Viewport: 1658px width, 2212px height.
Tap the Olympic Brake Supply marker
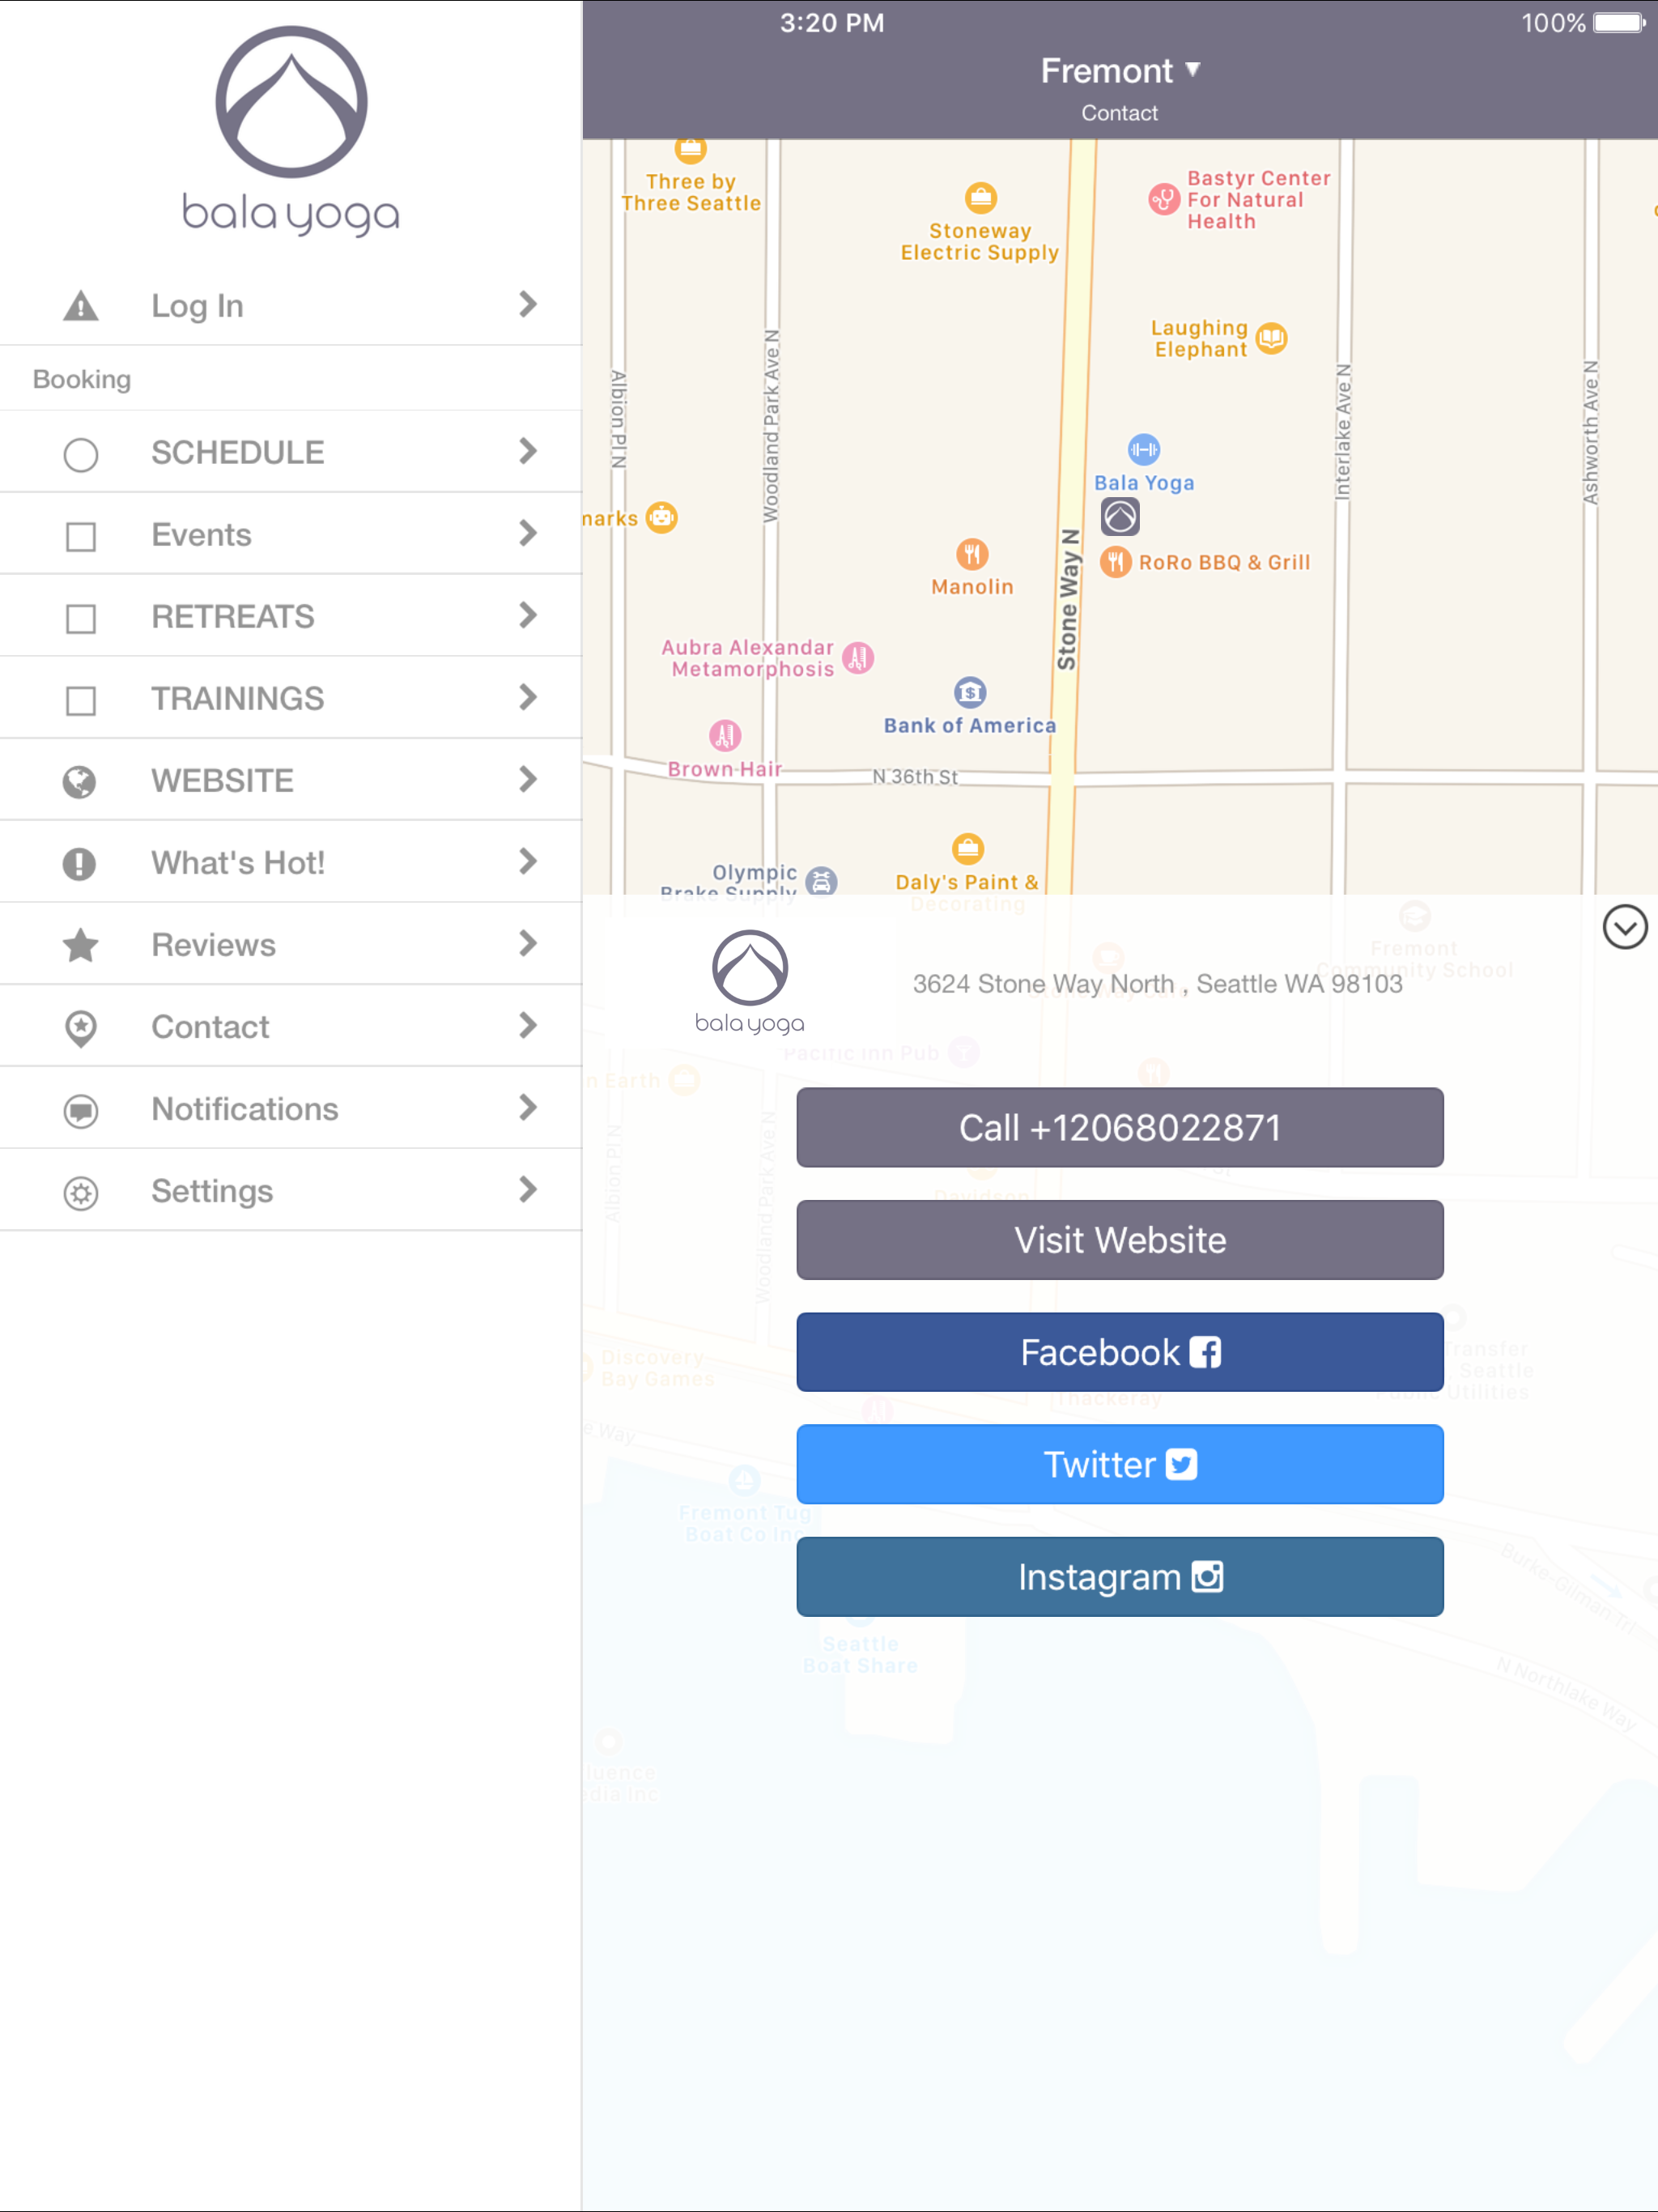[821, 881]
